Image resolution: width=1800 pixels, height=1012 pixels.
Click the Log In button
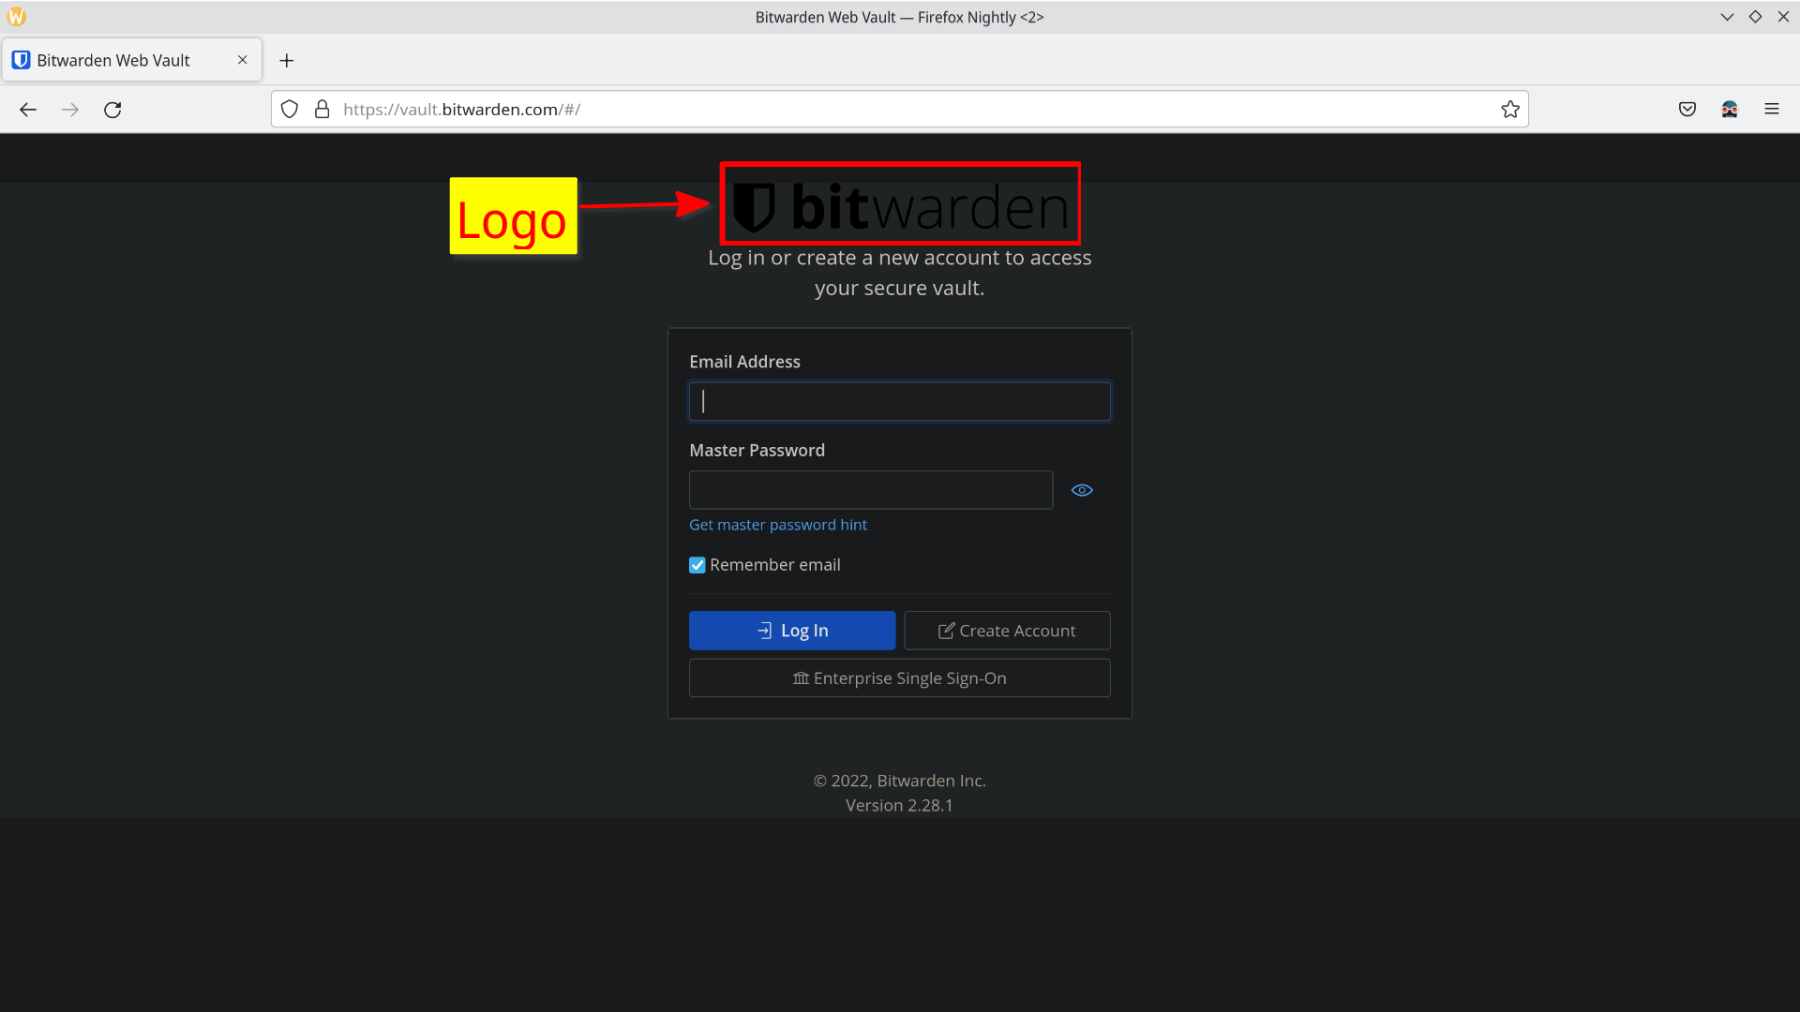tap(792, 630)
